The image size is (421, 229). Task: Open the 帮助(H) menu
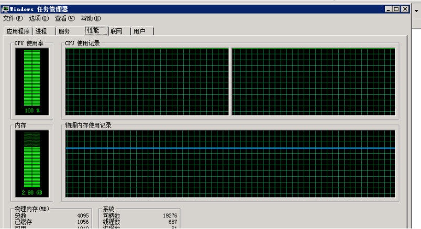click(x=91, y=18)
